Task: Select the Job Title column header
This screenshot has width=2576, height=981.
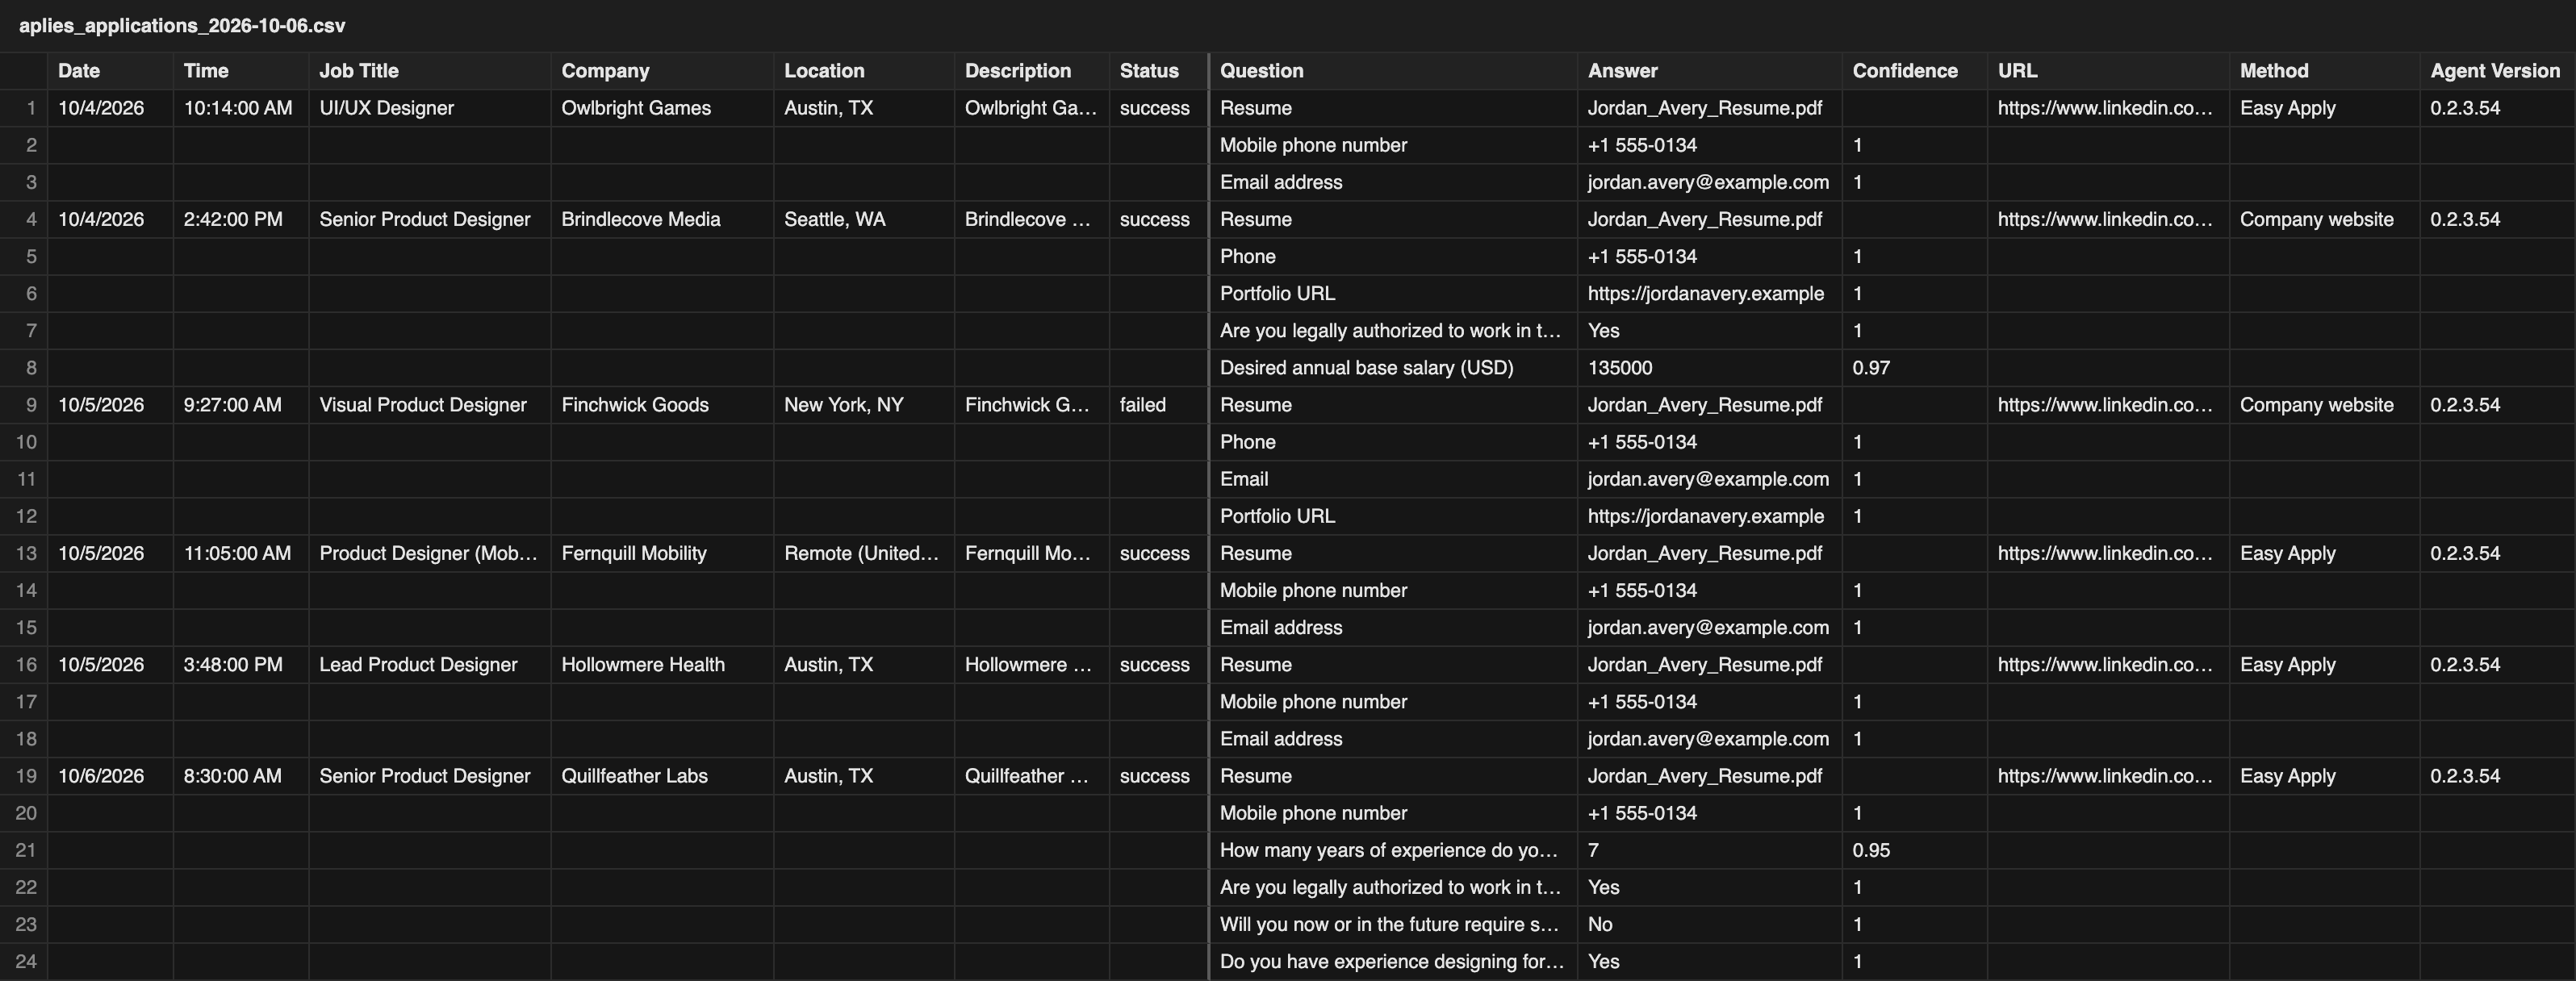Action: pyautogui.click(x=430, y=71)
